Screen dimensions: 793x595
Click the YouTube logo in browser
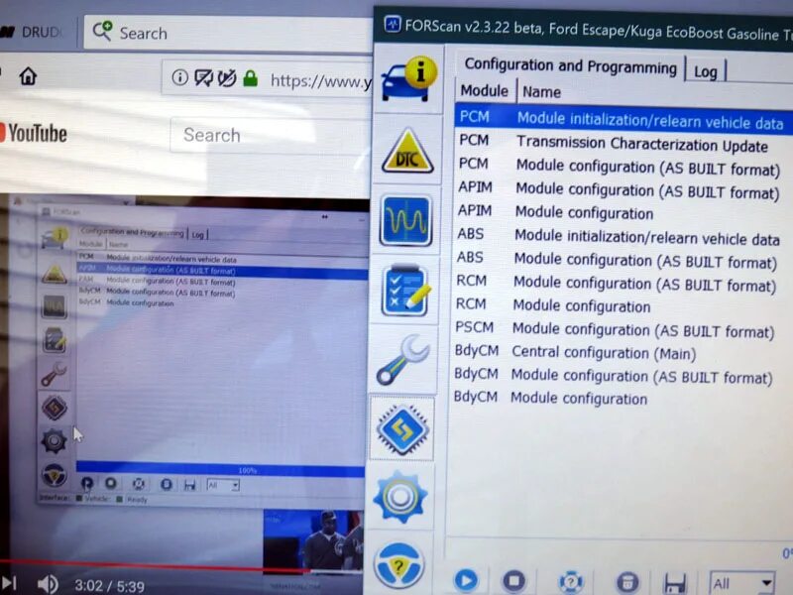tap(34, 134)
